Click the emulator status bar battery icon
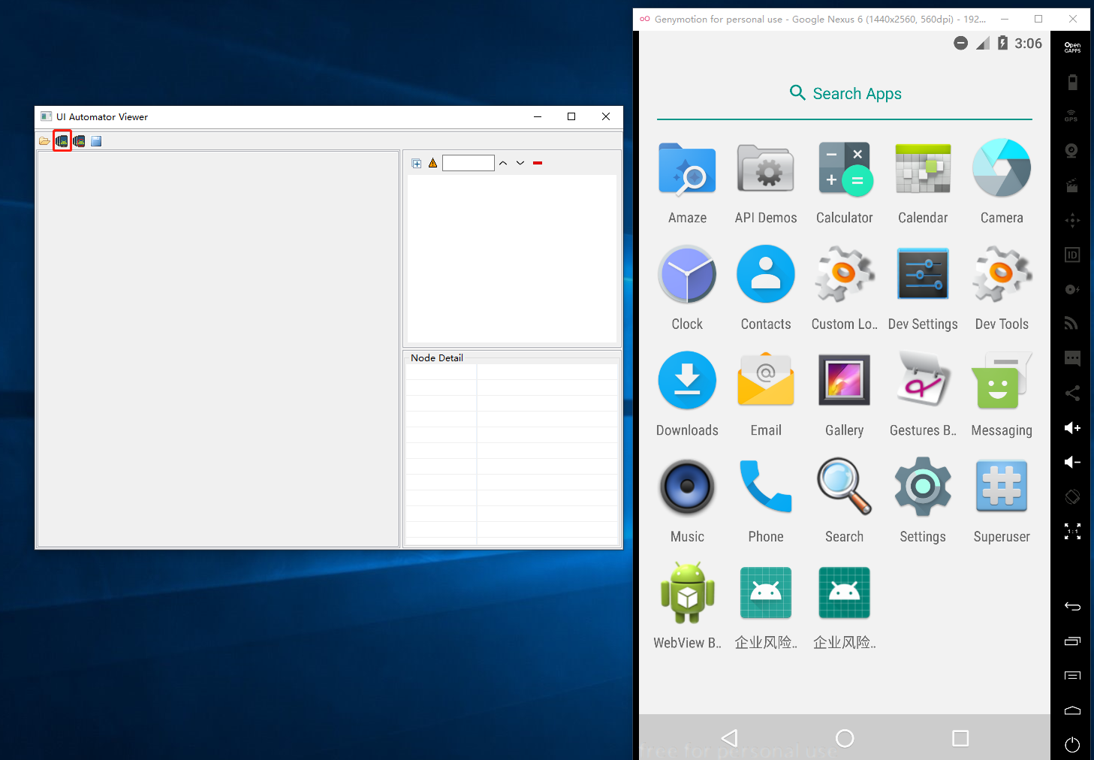Screen dimensions: 1094x760 click(1002, 44)
